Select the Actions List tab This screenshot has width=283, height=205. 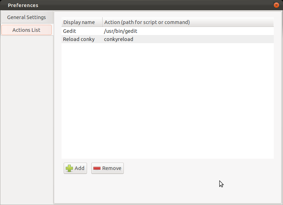pyautogui.click(x=27, y=30)
